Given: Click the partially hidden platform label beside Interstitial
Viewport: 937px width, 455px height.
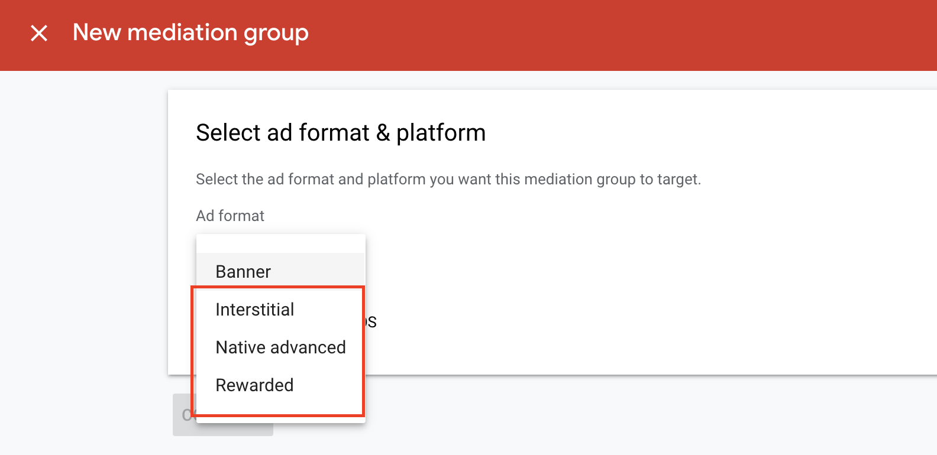Looking at the screenshot, I should [x=371, y=322].
